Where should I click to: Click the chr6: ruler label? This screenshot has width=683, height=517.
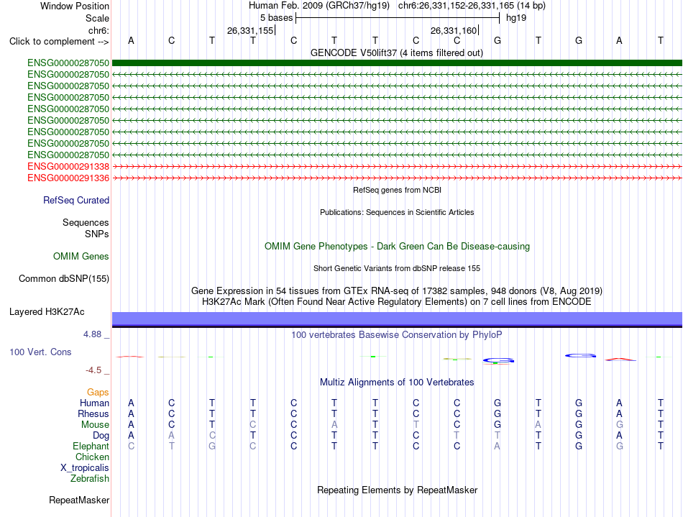(99, 30)
